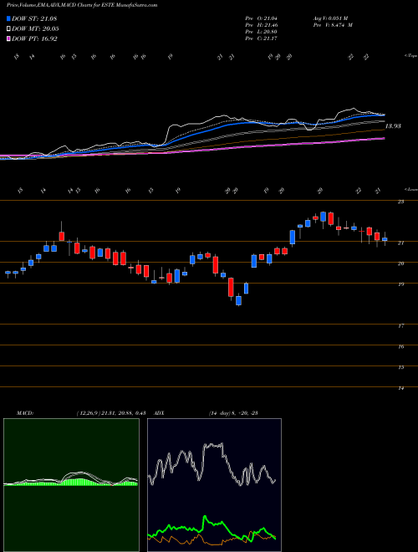The image size is (418, 552).
Task: Click the last blue candlestick near 21
Action: 385,239
